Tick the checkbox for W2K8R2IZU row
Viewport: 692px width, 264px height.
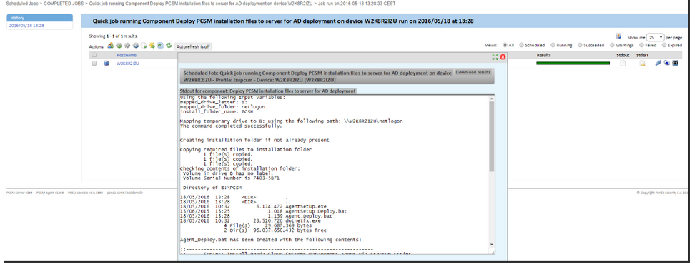click(94, 64)
